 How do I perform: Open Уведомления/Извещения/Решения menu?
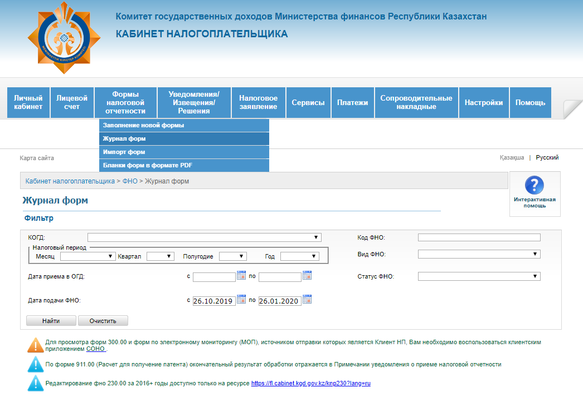pyautogui.click(x=194, y=103)
